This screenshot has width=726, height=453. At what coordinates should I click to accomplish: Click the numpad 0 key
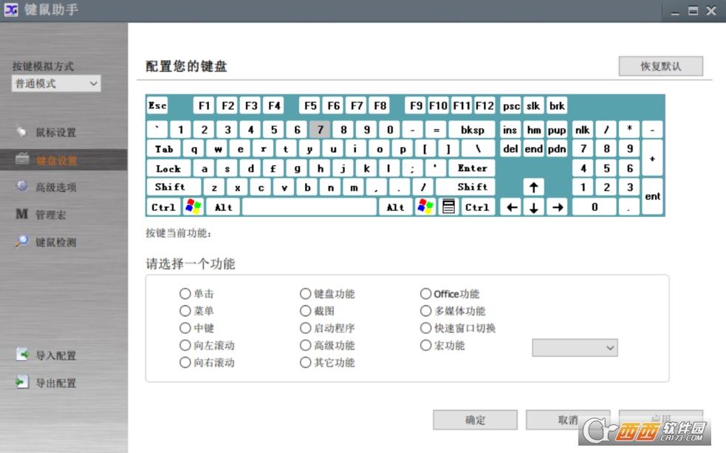pyautogui.click(x=594, y=207)
